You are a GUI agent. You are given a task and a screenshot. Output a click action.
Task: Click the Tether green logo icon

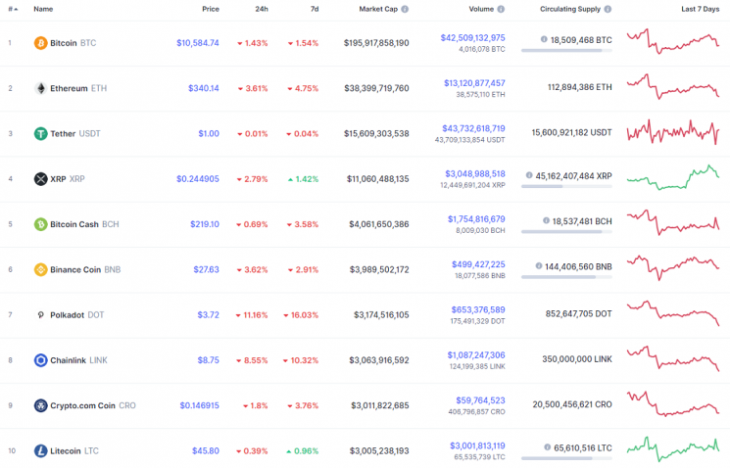(40, 133)
